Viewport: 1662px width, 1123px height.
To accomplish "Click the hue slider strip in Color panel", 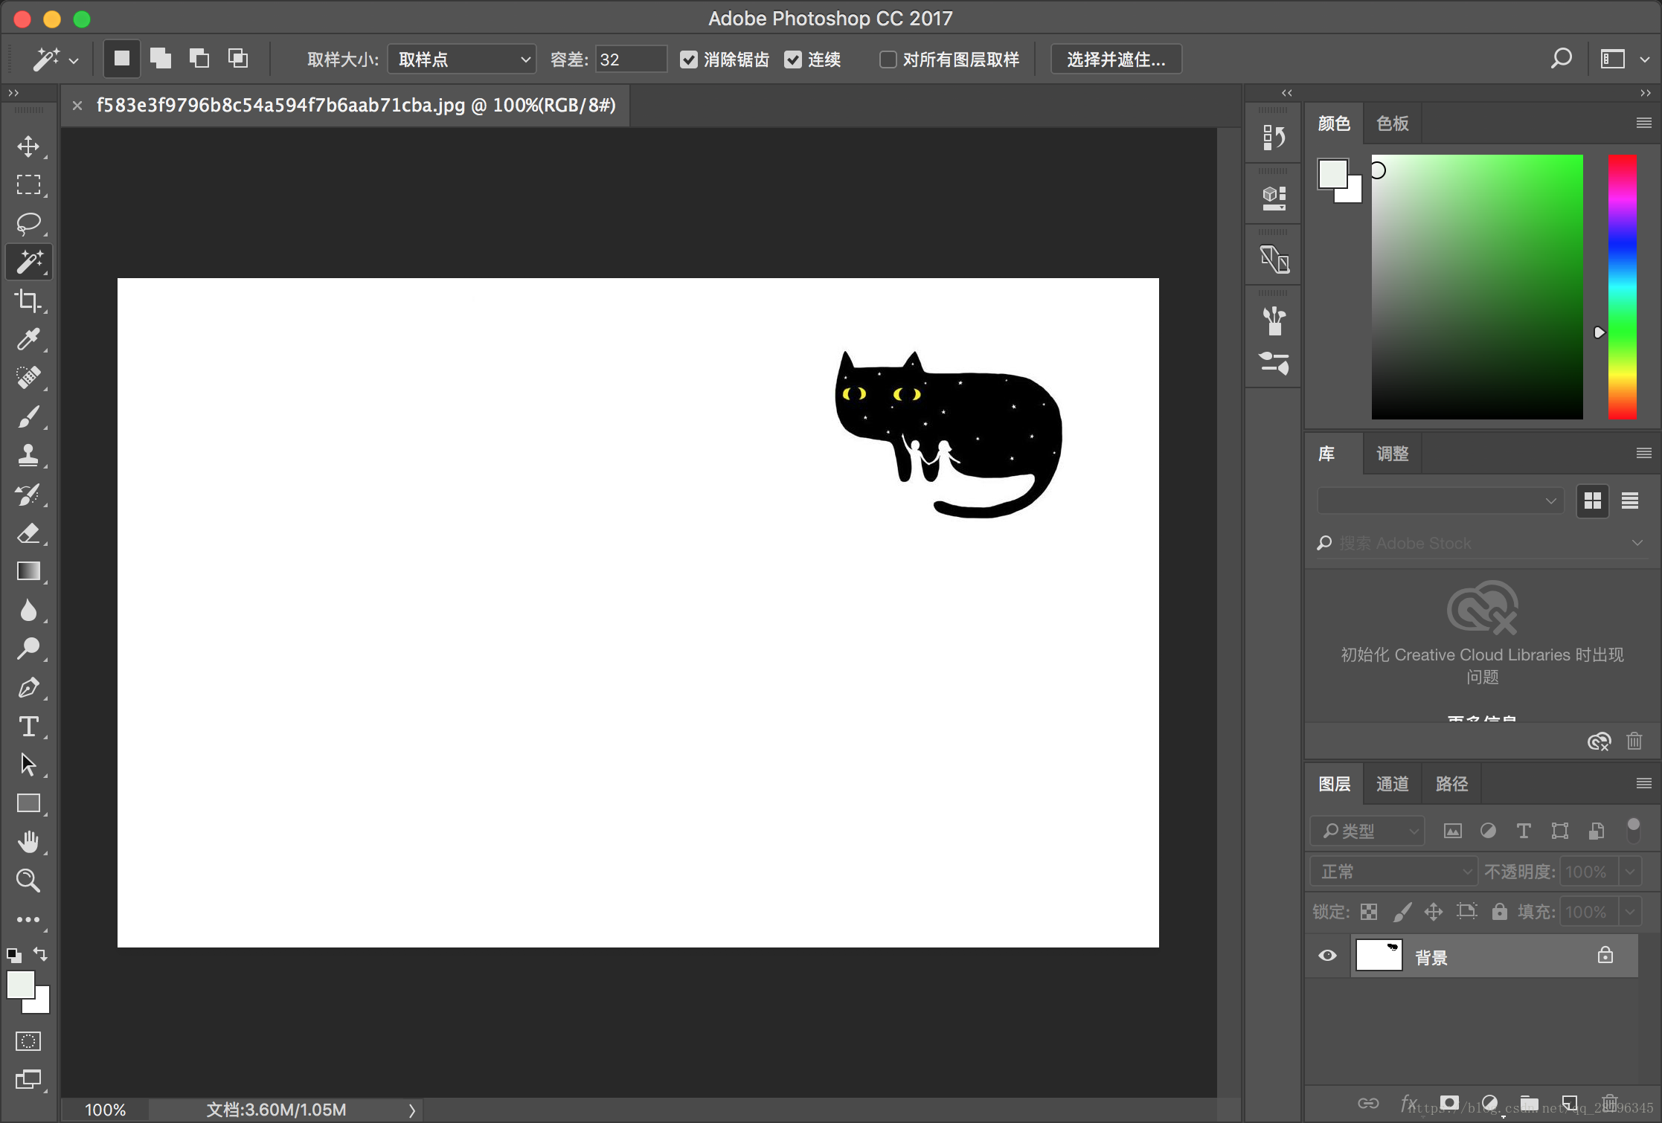I will pyautogui.click(x=1622, y=287).
